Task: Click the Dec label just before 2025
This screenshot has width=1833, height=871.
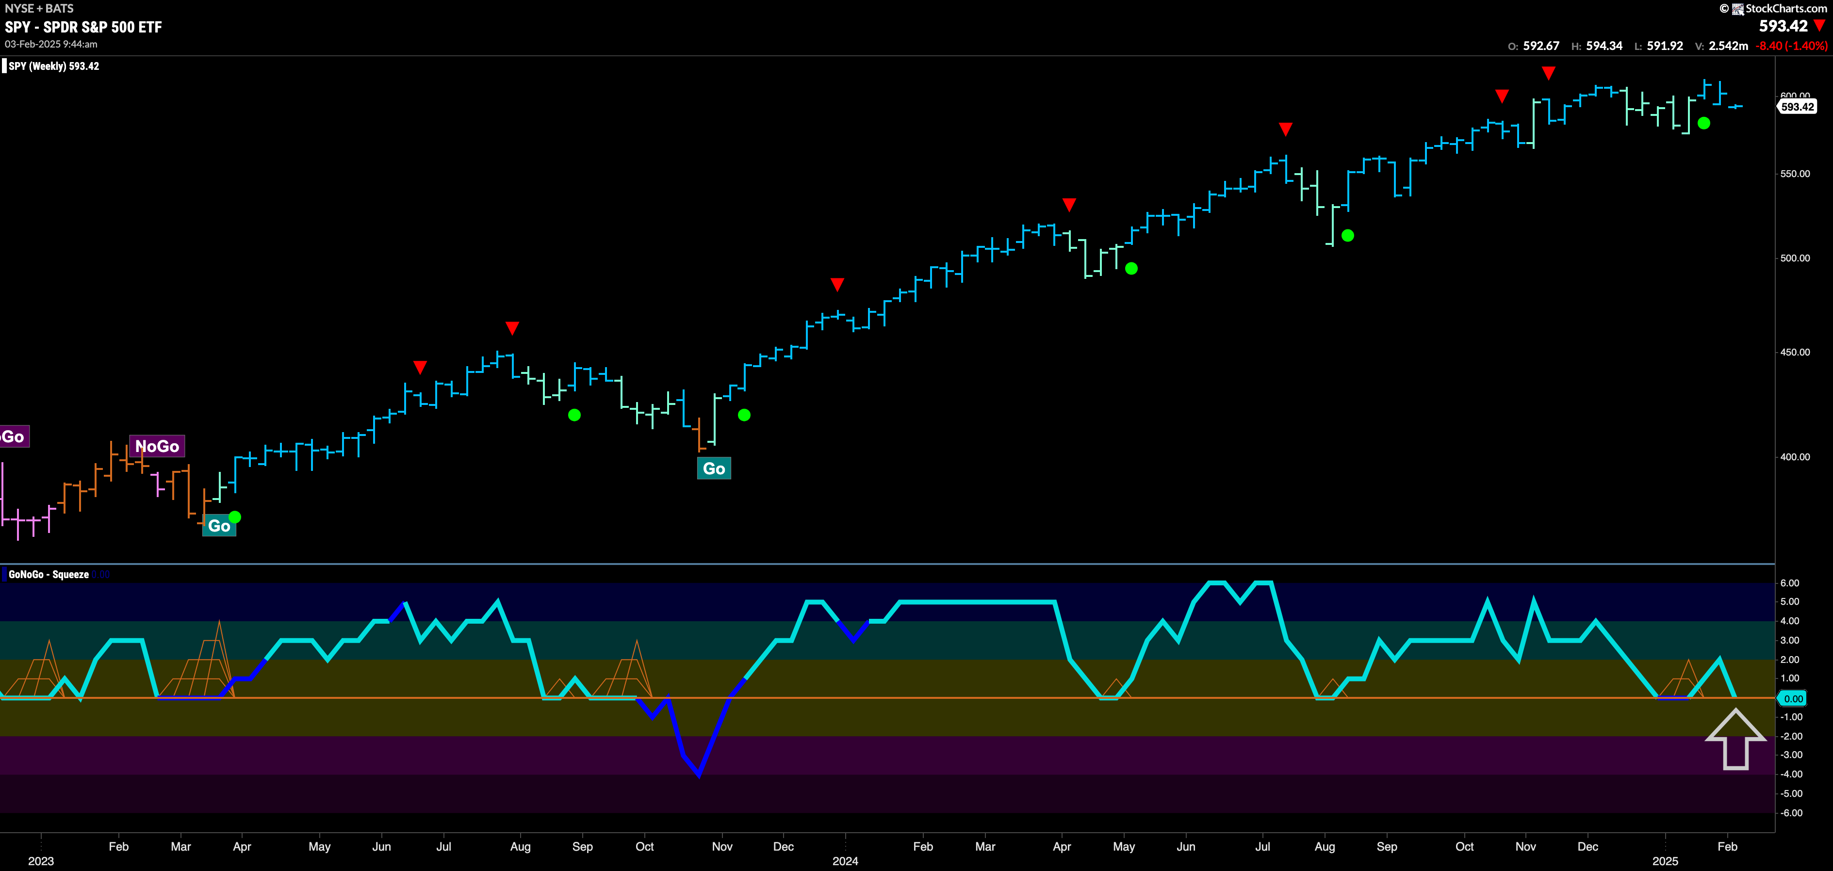Action: [1588, 846]
